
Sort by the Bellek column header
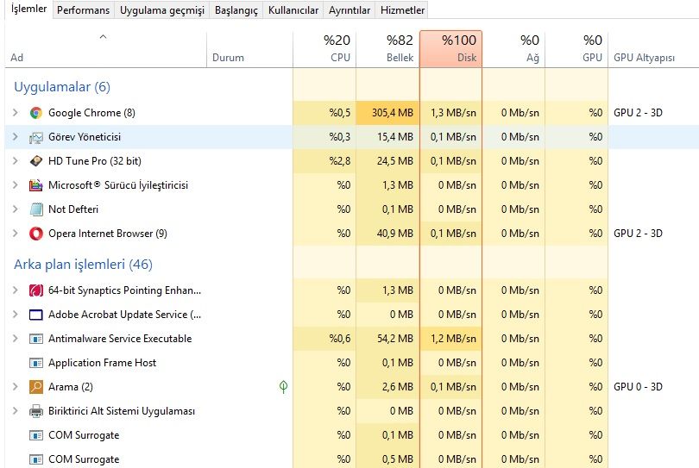387,49
